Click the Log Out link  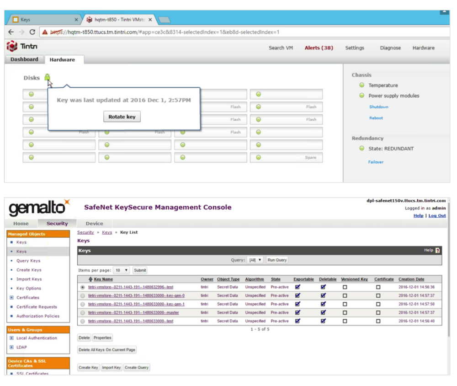(437, 215)
